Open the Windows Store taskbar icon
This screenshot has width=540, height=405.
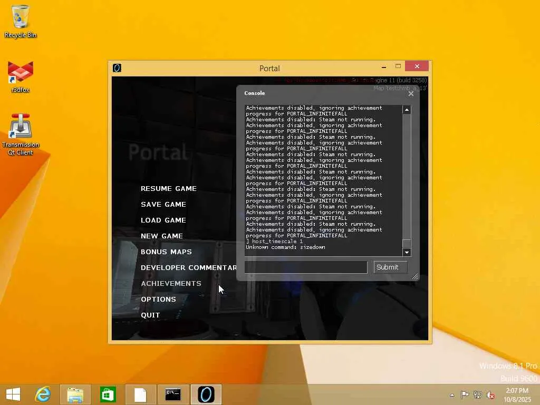[108, 394]
